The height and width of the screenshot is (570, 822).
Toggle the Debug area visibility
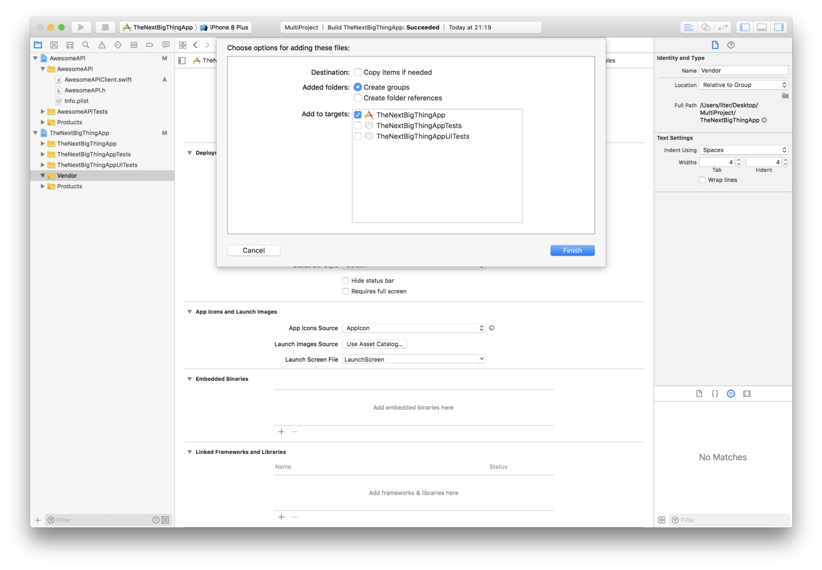pyautogui.click(x=762, y=27)
